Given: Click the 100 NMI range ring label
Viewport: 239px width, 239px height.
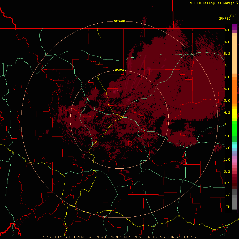Looking at the screenshot, I should 119,21.
